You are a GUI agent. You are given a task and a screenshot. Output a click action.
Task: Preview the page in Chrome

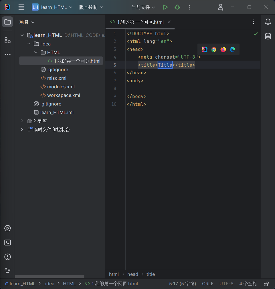pos(214,49)
